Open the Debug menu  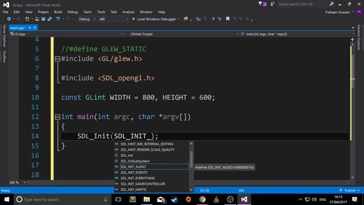pyautogui.click(x=72, y=12)
